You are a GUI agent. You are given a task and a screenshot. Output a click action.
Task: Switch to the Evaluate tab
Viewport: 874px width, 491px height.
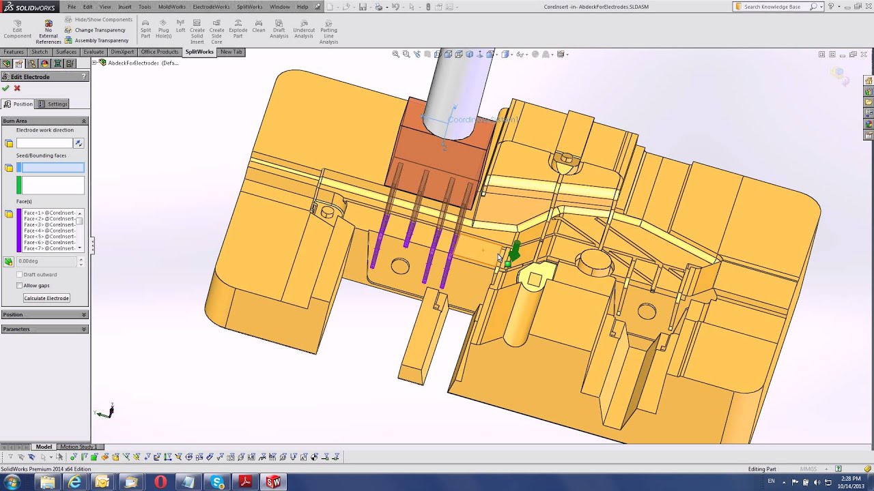click(94, 52)
